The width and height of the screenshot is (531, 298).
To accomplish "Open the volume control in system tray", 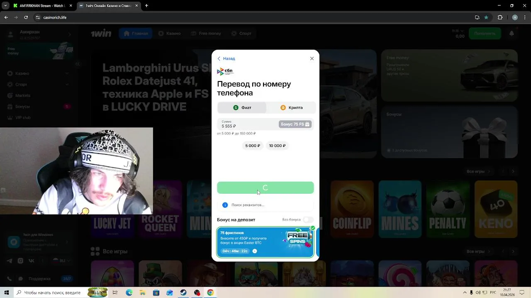I will tap(478, 293).
